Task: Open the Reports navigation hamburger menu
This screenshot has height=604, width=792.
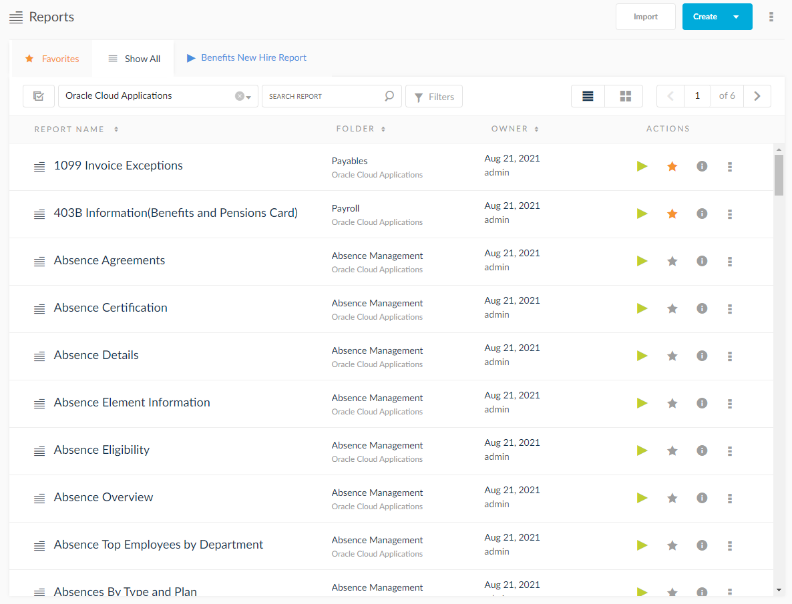Action: coord(15,17)
